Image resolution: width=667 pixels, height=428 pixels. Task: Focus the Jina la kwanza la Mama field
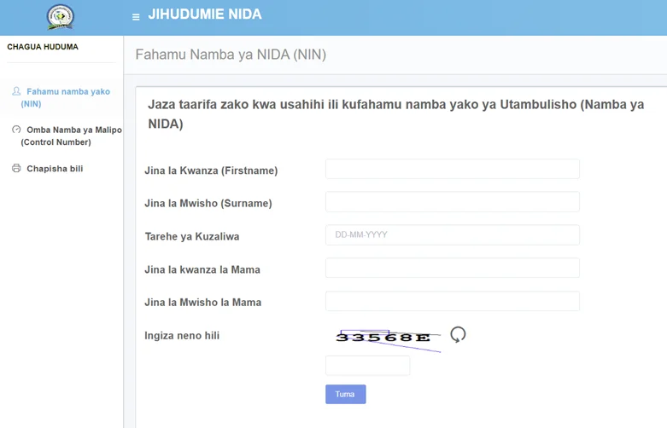click(452, 269)
